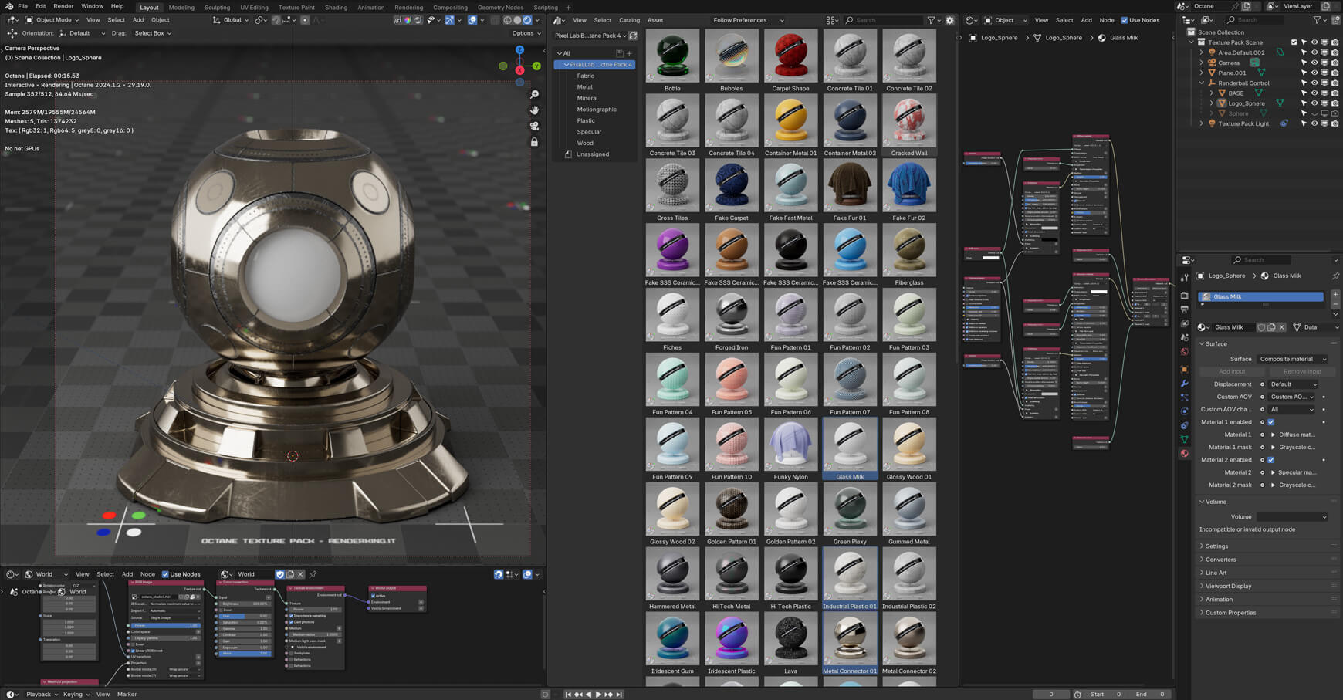
Task: Toggle the show gizmo icon
Action: tap(449, 20)
